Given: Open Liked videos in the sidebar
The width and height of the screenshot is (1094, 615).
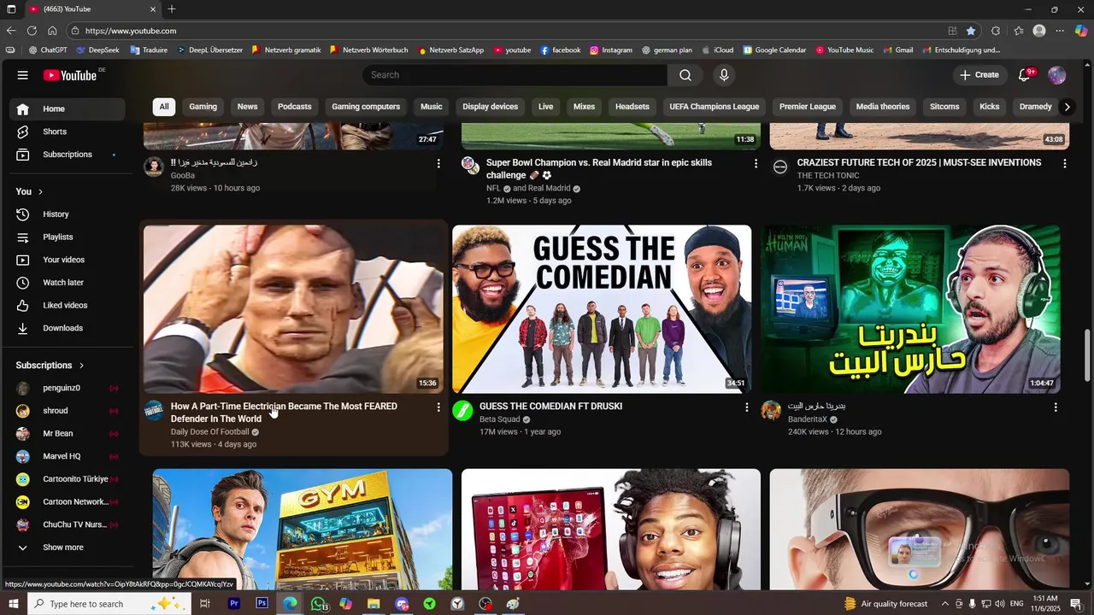Looking at the screenshot, I should tap(67, 305).
